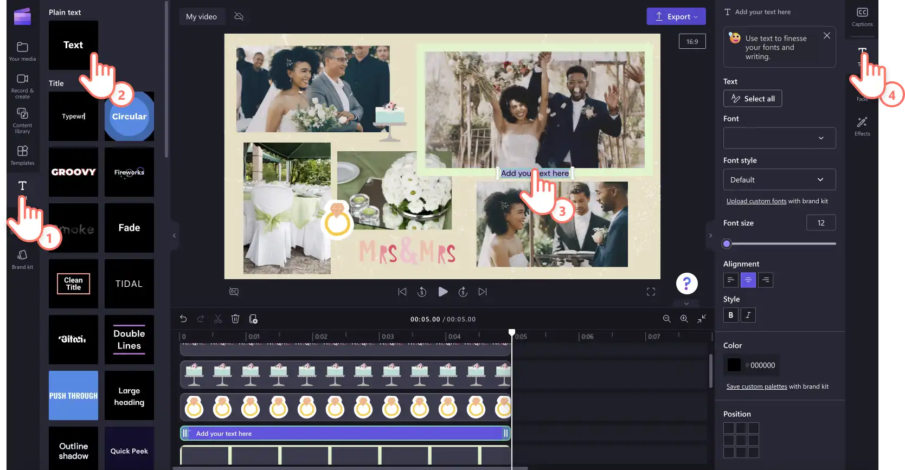
Task: Align text to the right
Action: click(x=765, y=280)
